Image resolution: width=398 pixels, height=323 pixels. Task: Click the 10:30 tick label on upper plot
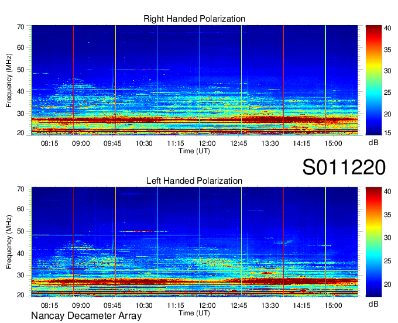[x=144, y=143]
